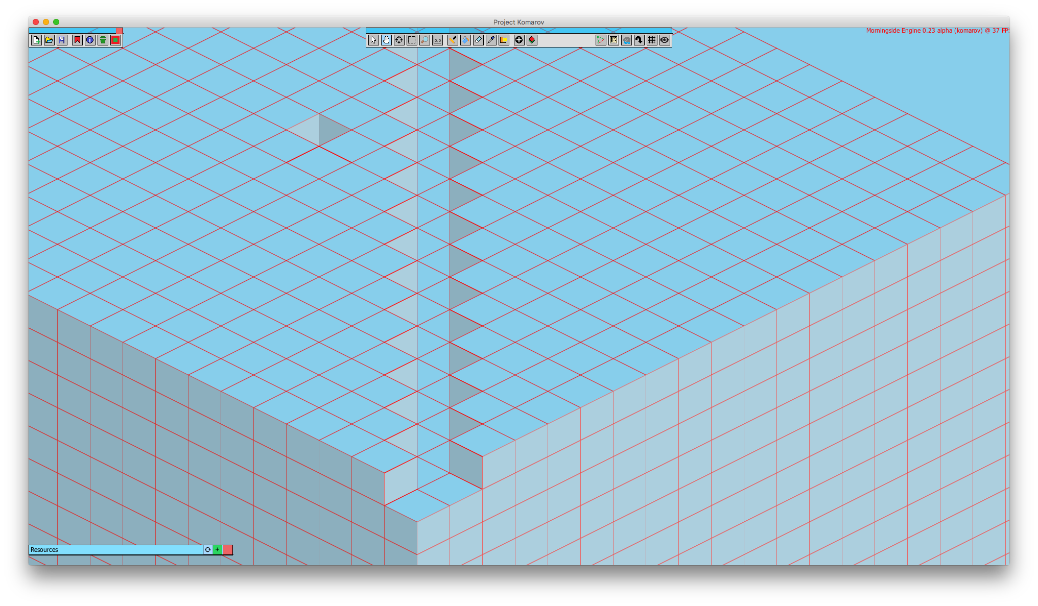Open the blue info icon
Image resolution: width=1038 pixels, height=606 pixels.
[x=90, y=40]
